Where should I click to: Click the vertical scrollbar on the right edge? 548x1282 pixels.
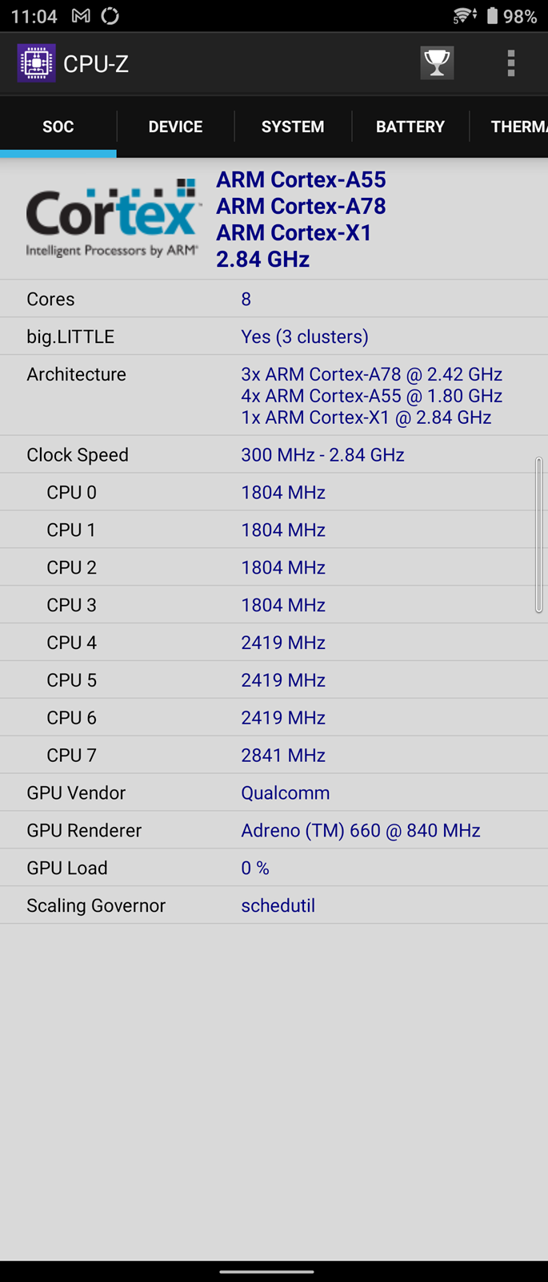(539, 535)
